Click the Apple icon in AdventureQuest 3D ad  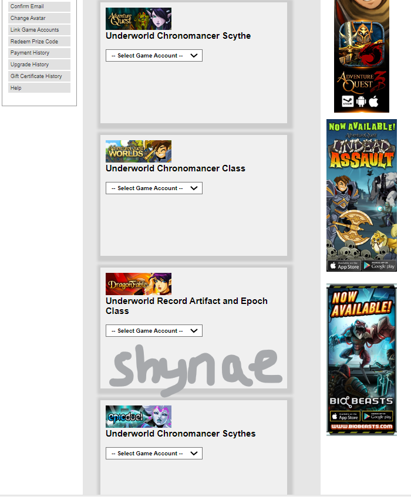pyautogui.click(x=373, y=102)
